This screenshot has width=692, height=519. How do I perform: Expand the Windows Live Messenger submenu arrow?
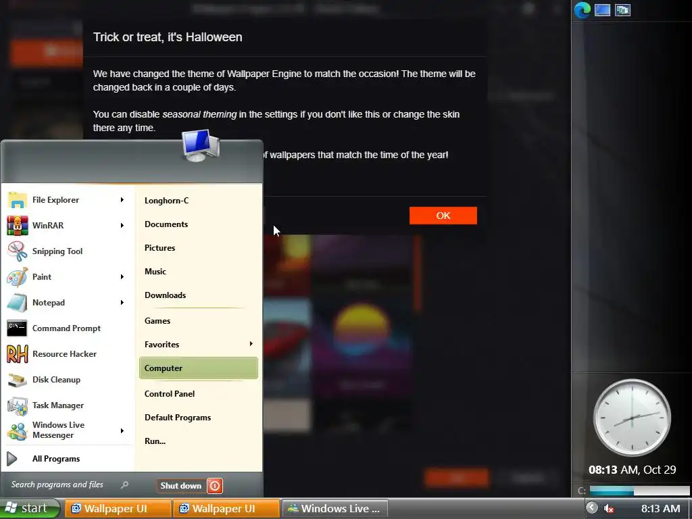point(122,430)
